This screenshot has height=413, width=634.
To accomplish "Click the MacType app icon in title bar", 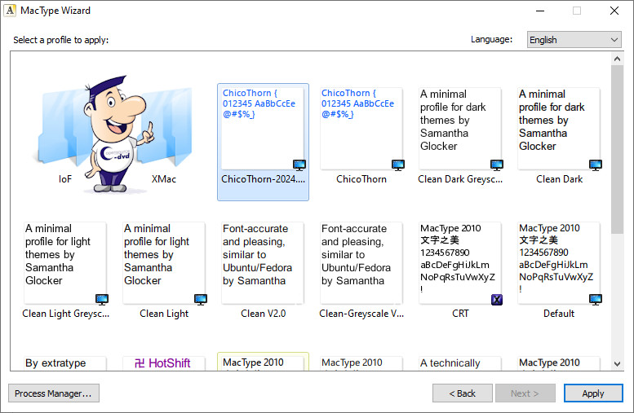I will tap(11, 11).
